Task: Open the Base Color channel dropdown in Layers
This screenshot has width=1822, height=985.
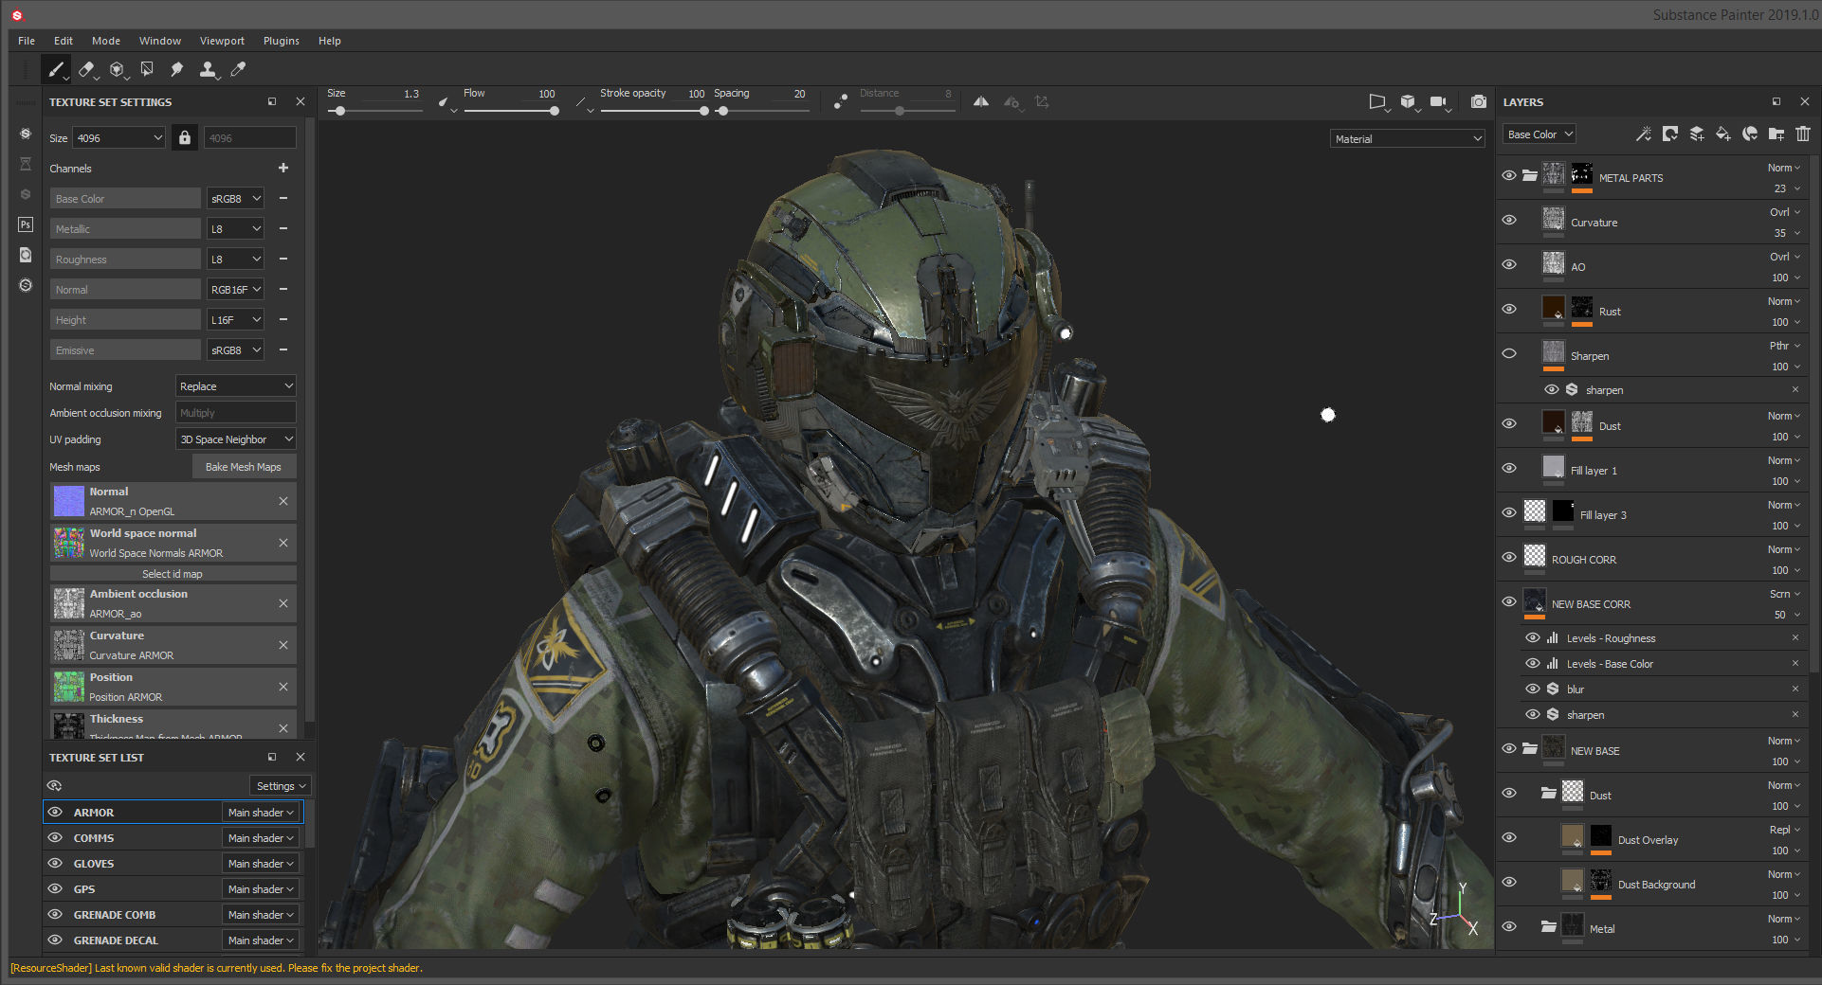Action: (x=1540, y=134)
